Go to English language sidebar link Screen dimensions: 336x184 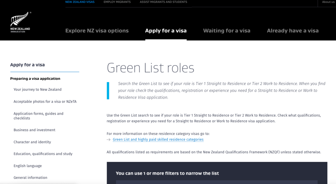(x=28, y=166)
